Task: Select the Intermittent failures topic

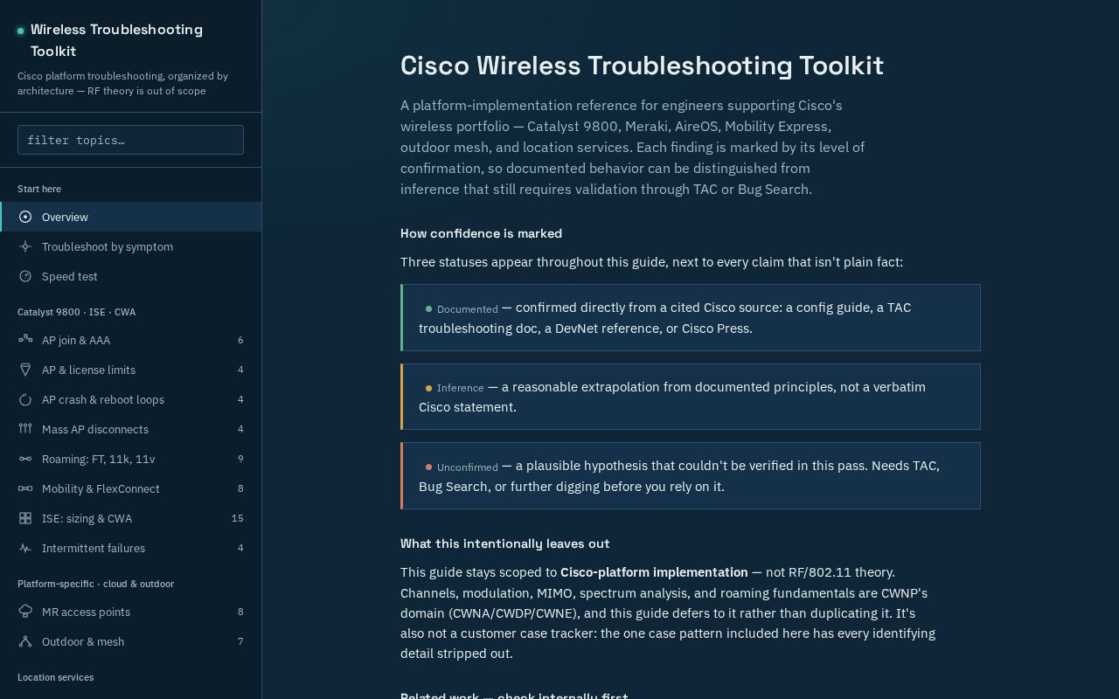Action: point(130,548)
